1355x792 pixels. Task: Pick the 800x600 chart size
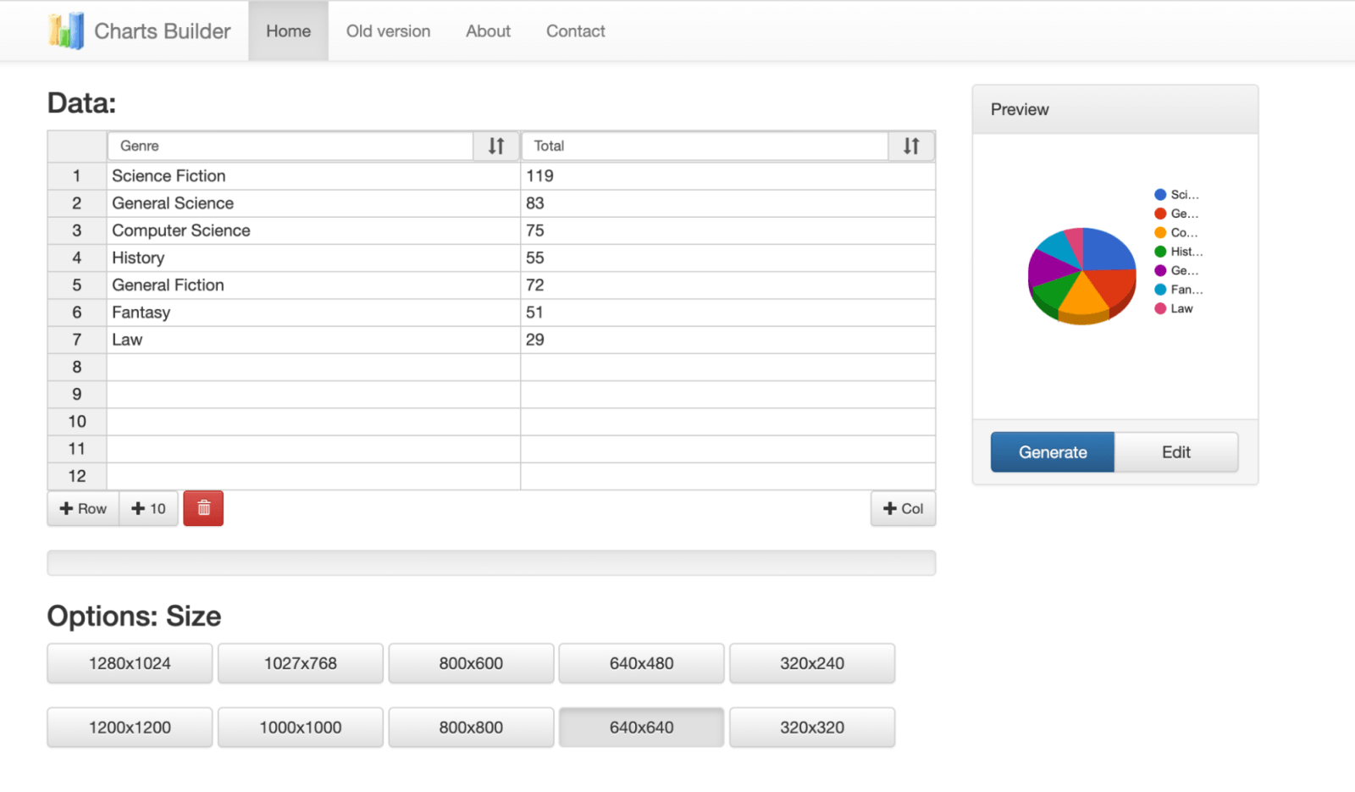point(471,663)
